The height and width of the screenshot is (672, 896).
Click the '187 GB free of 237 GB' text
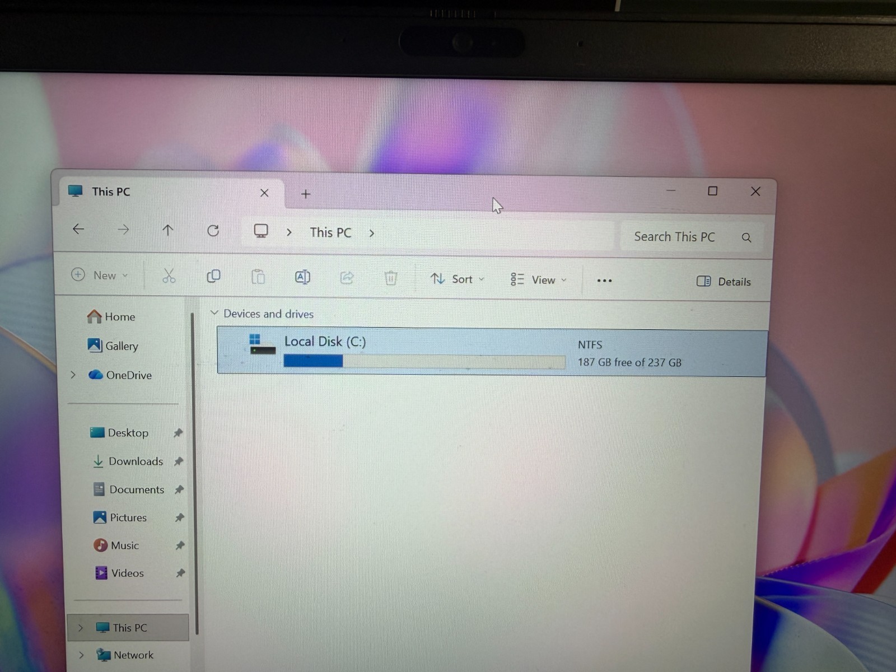[x=629, y=362]
